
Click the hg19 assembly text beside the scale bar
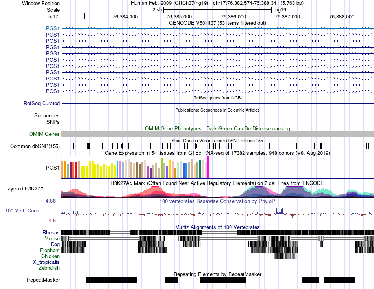point(280,10)
